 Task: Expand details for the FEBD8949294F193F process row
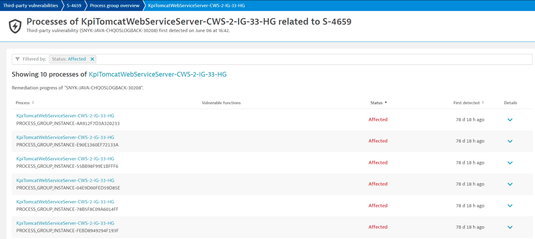[x=510, y=227]
